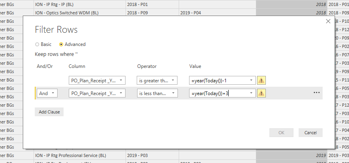
Task: Open second clause PO_Plan_Receipt column dropdown
Action: click(97, 93)
